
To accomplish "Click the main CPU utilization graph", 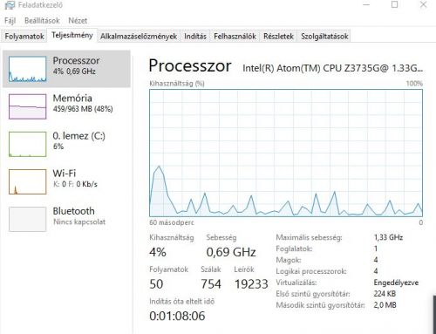I will click(x=286, y=153).
